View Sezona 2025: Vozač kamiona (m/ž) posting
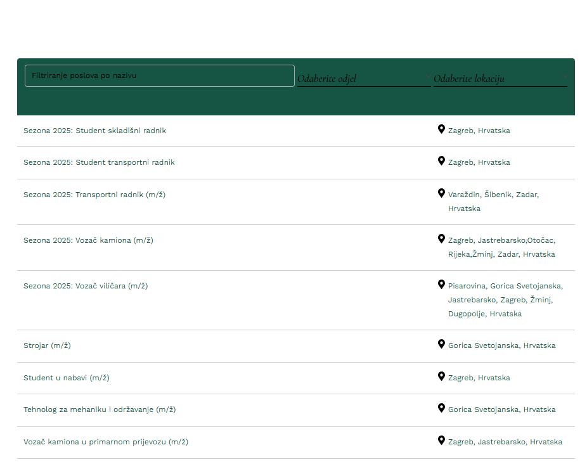The image size is (587, 464). [x=88, y=240]
